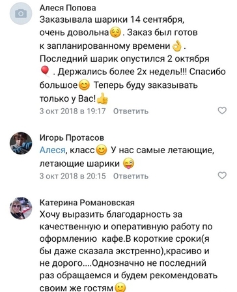Open Игорь Протасов's profile avatar

click(21, 143)
